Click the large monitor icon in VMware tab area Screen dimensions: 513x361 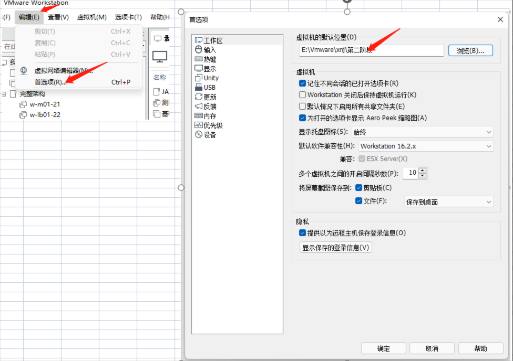point(160,57)
